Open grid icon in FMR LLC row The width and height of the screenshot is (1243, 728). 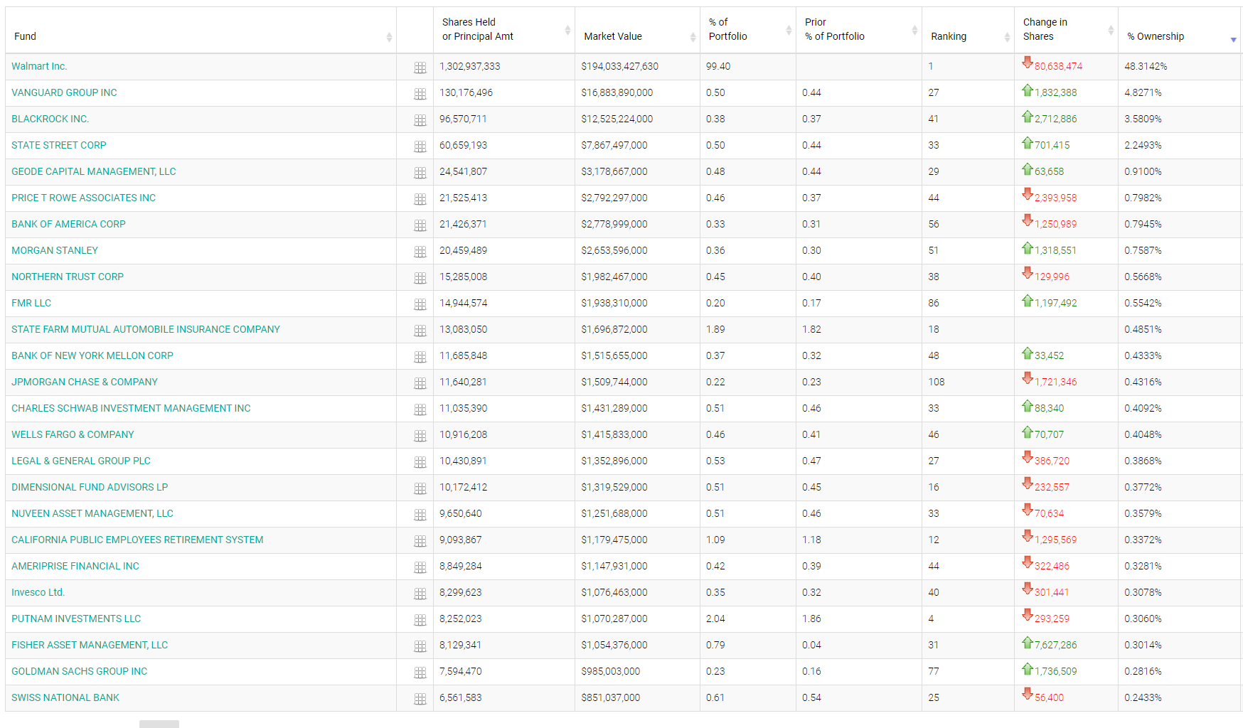(x=420, y=304)
